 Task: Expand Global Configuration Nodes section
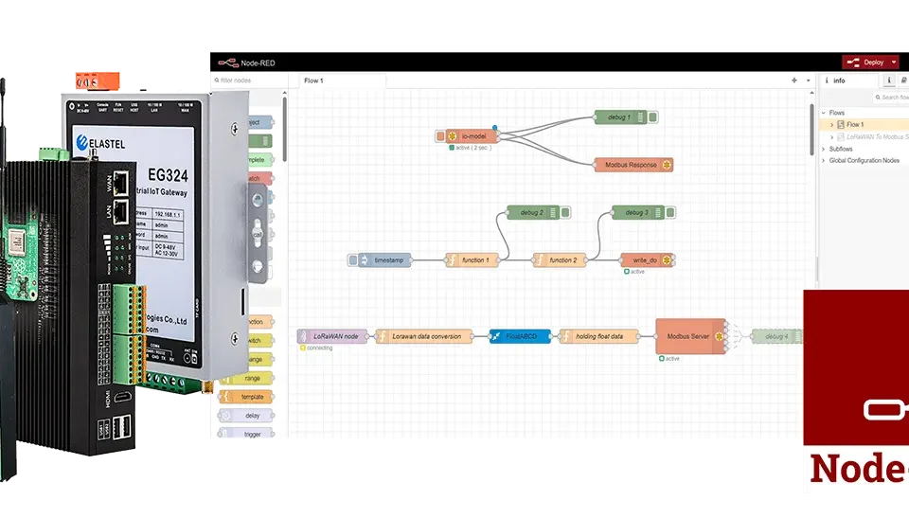point(823,161)
